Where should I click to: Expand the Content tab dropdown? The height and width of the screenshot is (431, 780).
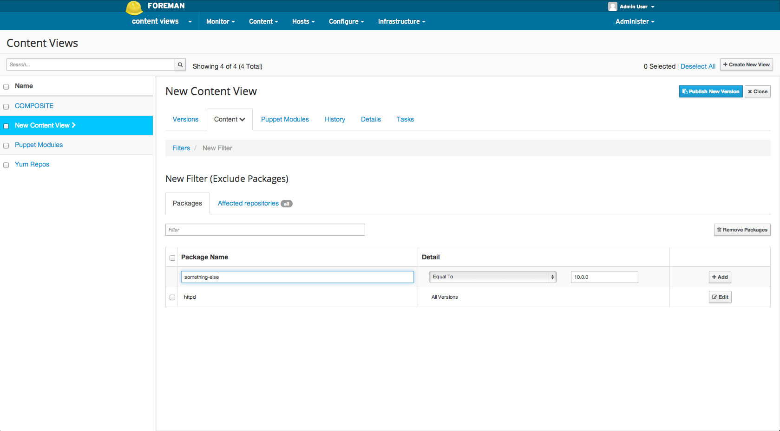(229, 119)
